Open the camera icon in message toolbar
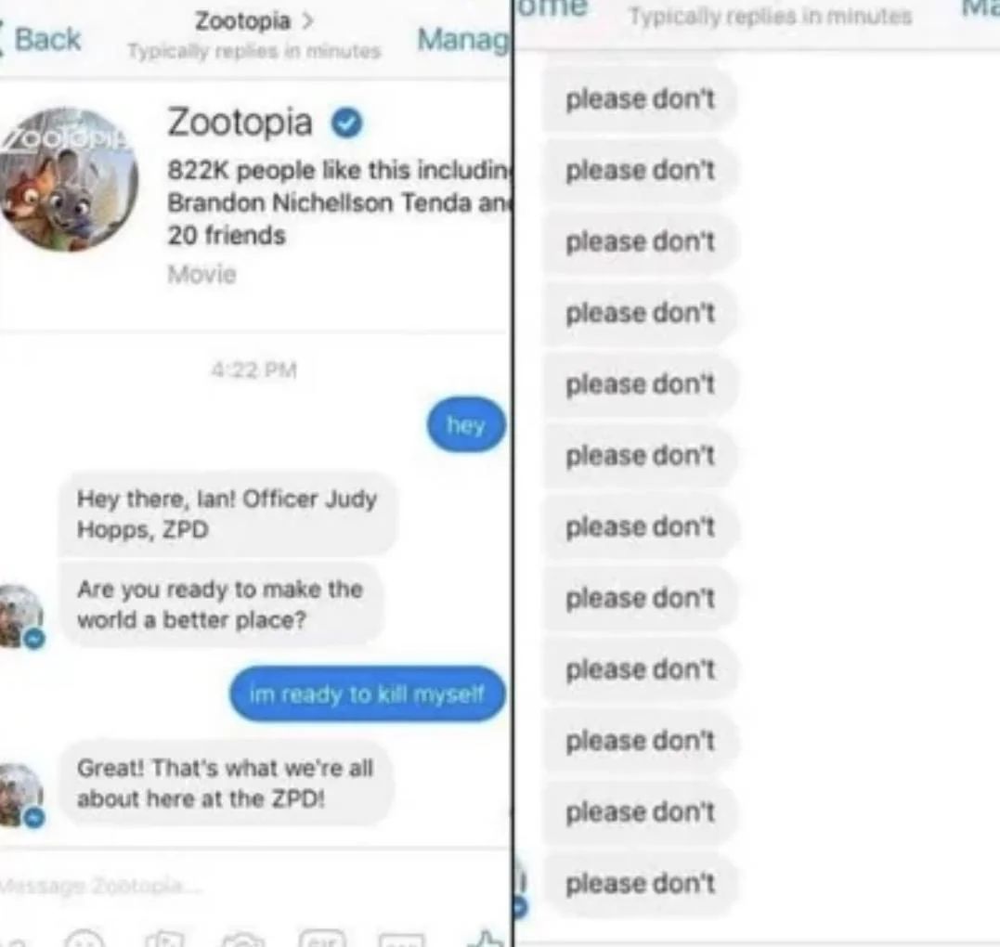The width and height of the screenshot is (1000, 947). click(x=243, y=940)
